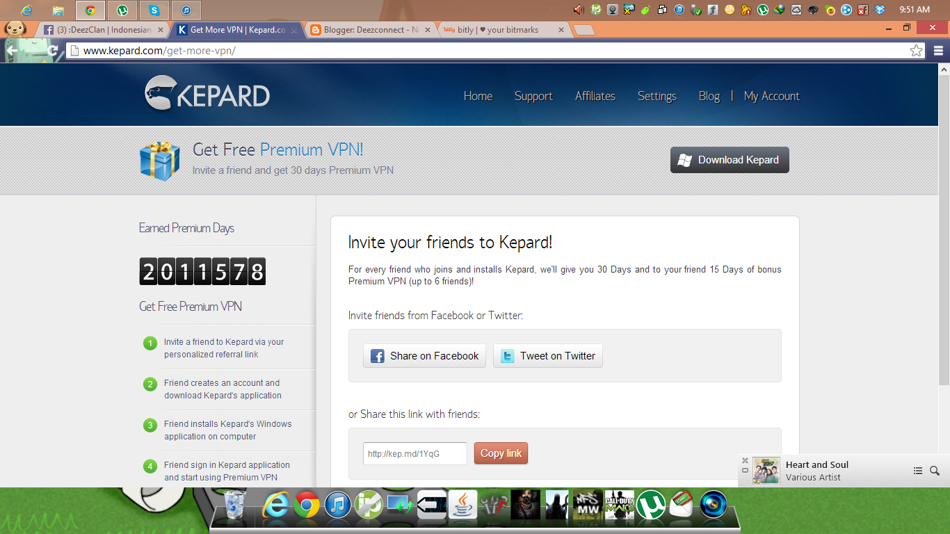Open File Explorer from the taskbar
This screenshot has width=950, height=534.
point(58,10)
